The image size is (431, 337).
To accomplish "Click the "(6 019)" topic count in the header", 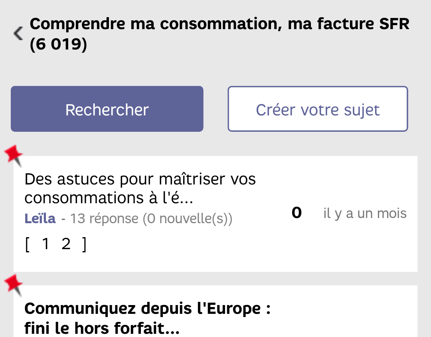I will [x=58, y=45].
